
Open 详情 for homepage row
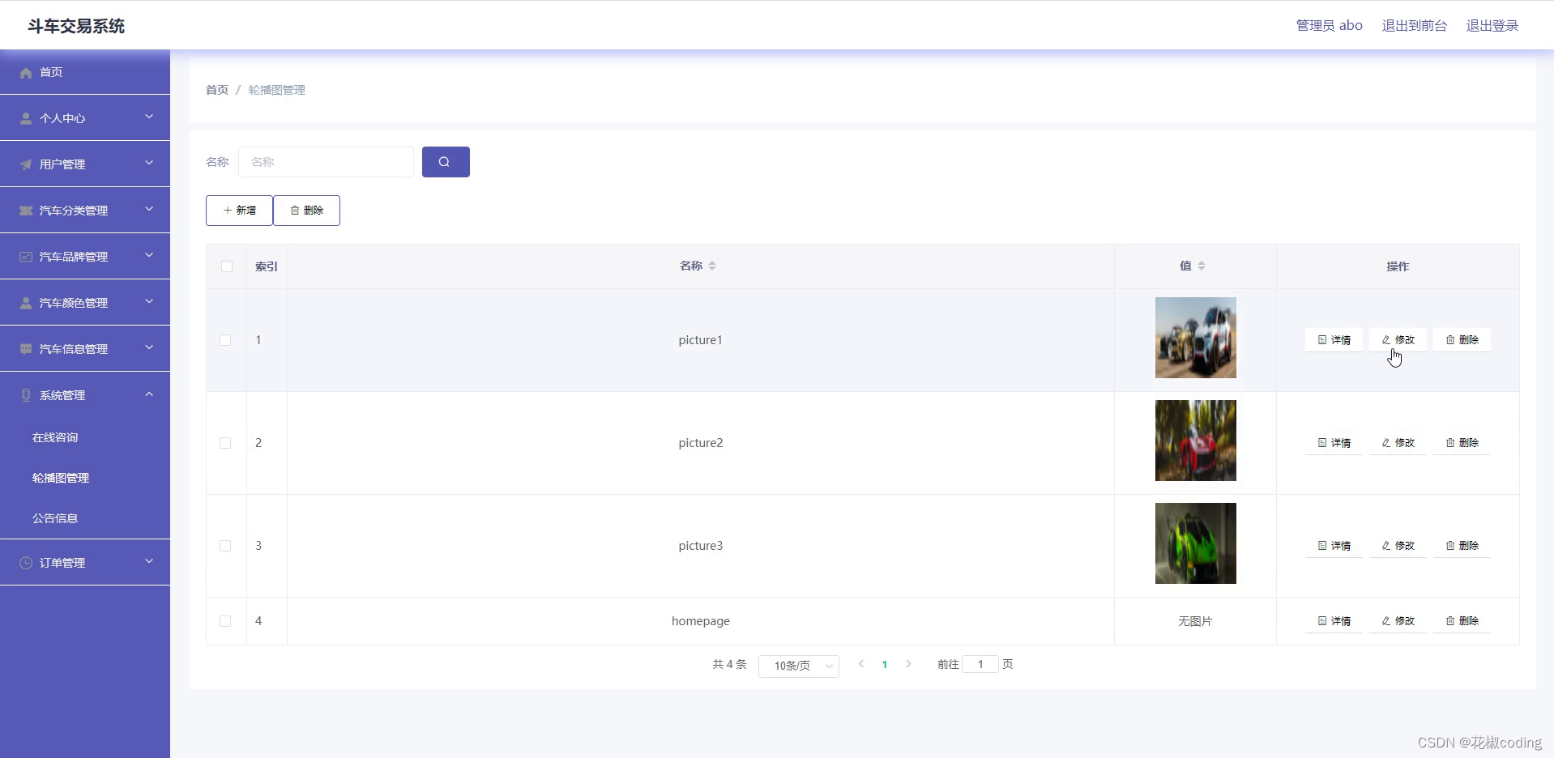coord(1334,621)
